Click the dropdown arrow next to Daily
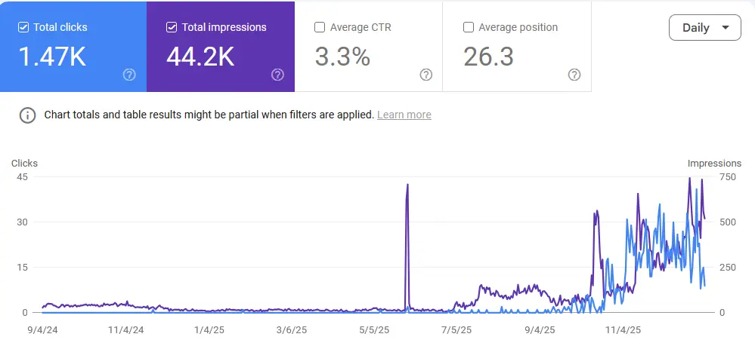This screenshot has height=343, width=755. click(726, 28)
